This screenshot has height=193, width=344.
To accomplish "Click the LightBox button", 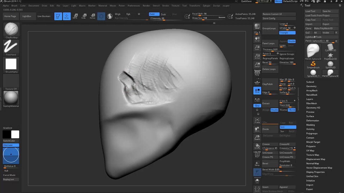I will 27,16.
